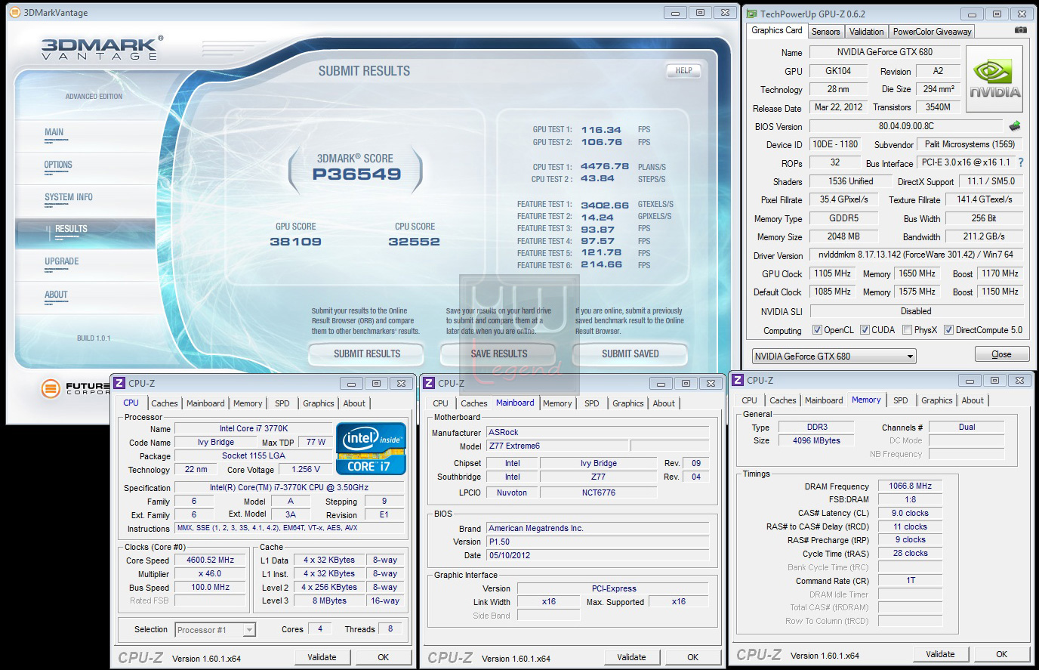Click the SUBMIT RESULTS button

tap(367, 354)
